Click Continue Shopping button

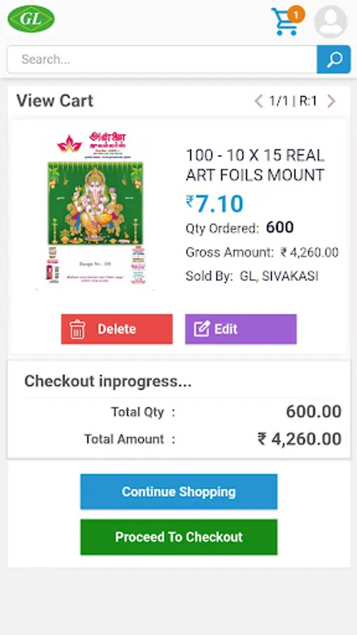pyautogui.click(x=178, y=492)
